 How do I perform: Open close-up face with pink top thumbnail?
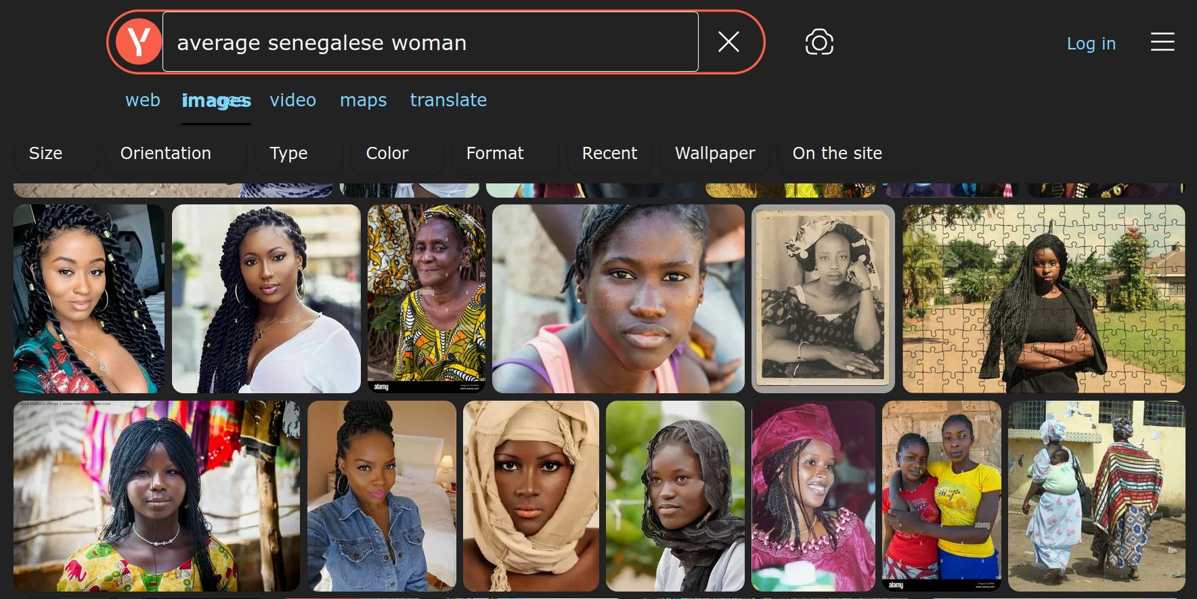(618, 298)
